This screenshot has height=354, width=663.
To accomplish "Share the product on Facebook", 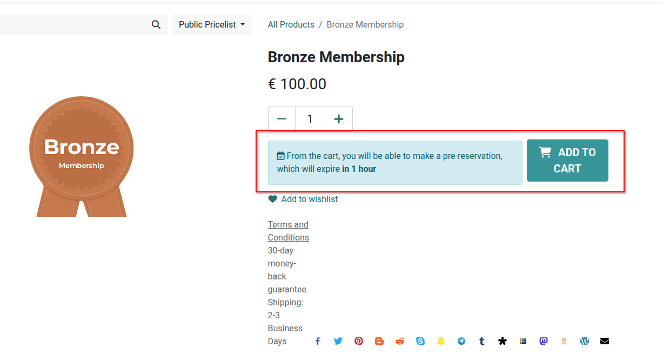I will [x=318, y=341].
